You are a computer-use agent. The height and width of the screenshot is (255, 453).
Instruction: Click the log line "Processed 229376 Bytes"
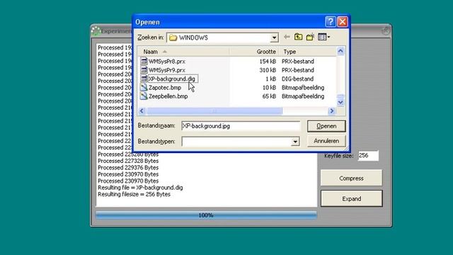click(128, 168)
